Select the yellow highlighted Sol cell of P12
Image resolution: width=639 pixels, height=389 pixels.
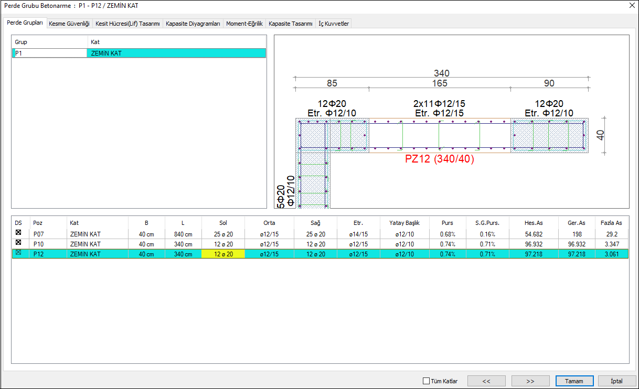click(x=223, y=254)
